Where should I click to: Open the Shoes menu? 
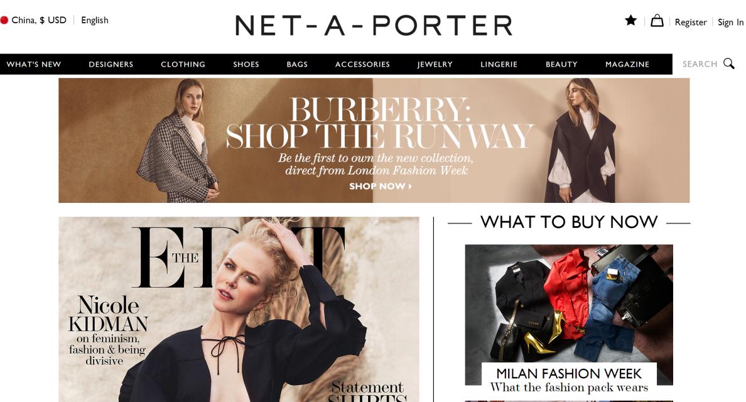click(246, 64)
